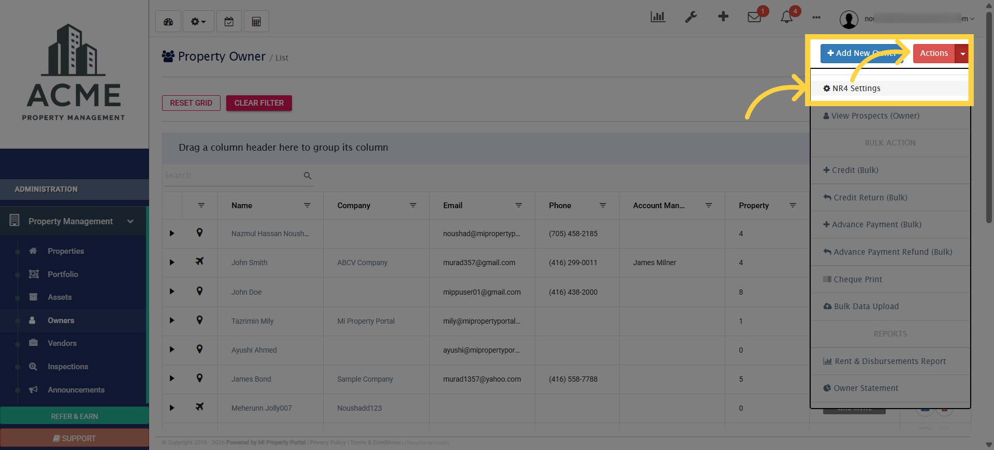
Task: Select Bulk Data Upload menu item
Action: click(889, 307)
